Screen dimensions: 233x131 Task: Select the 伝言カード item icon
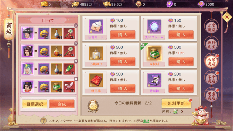click(96, 27)
